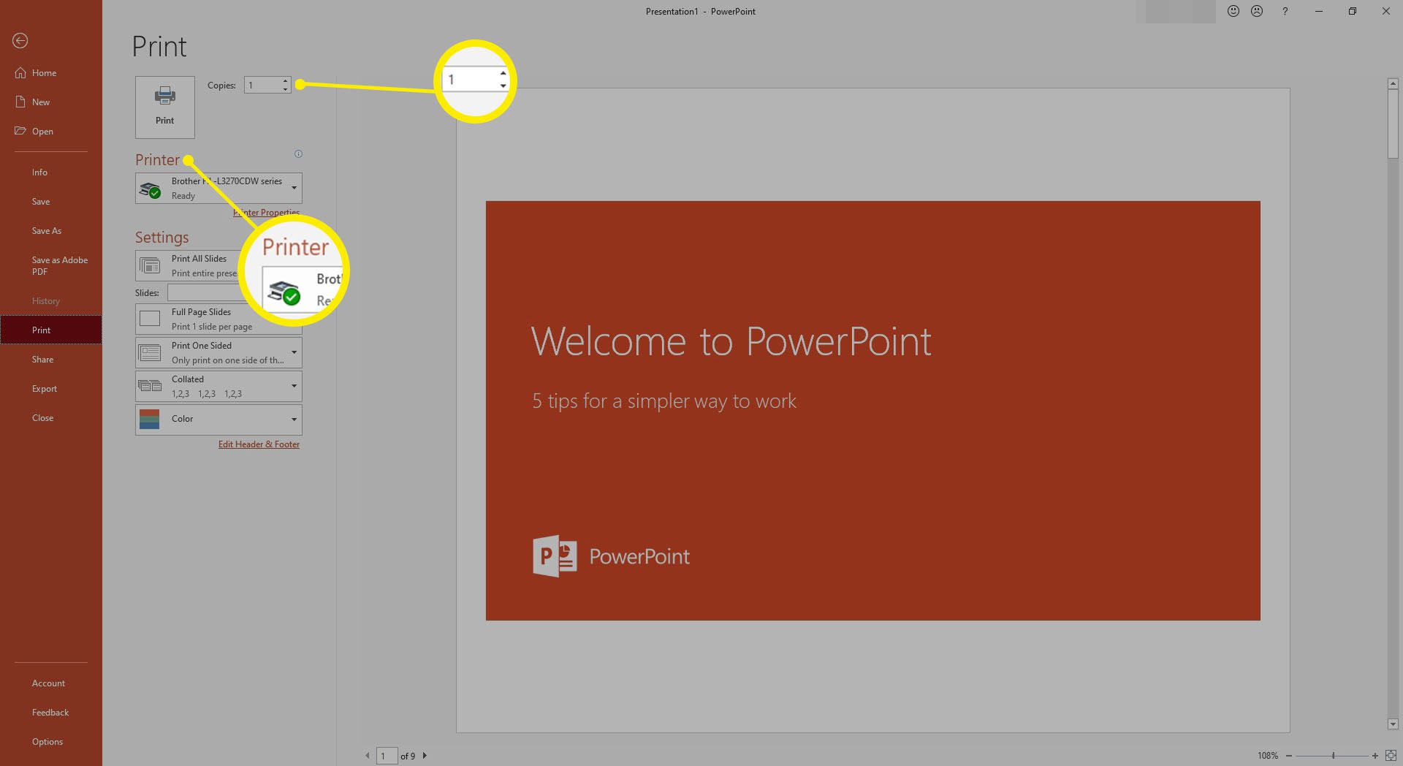Click the zoom out minus button

coord(1289,756)
